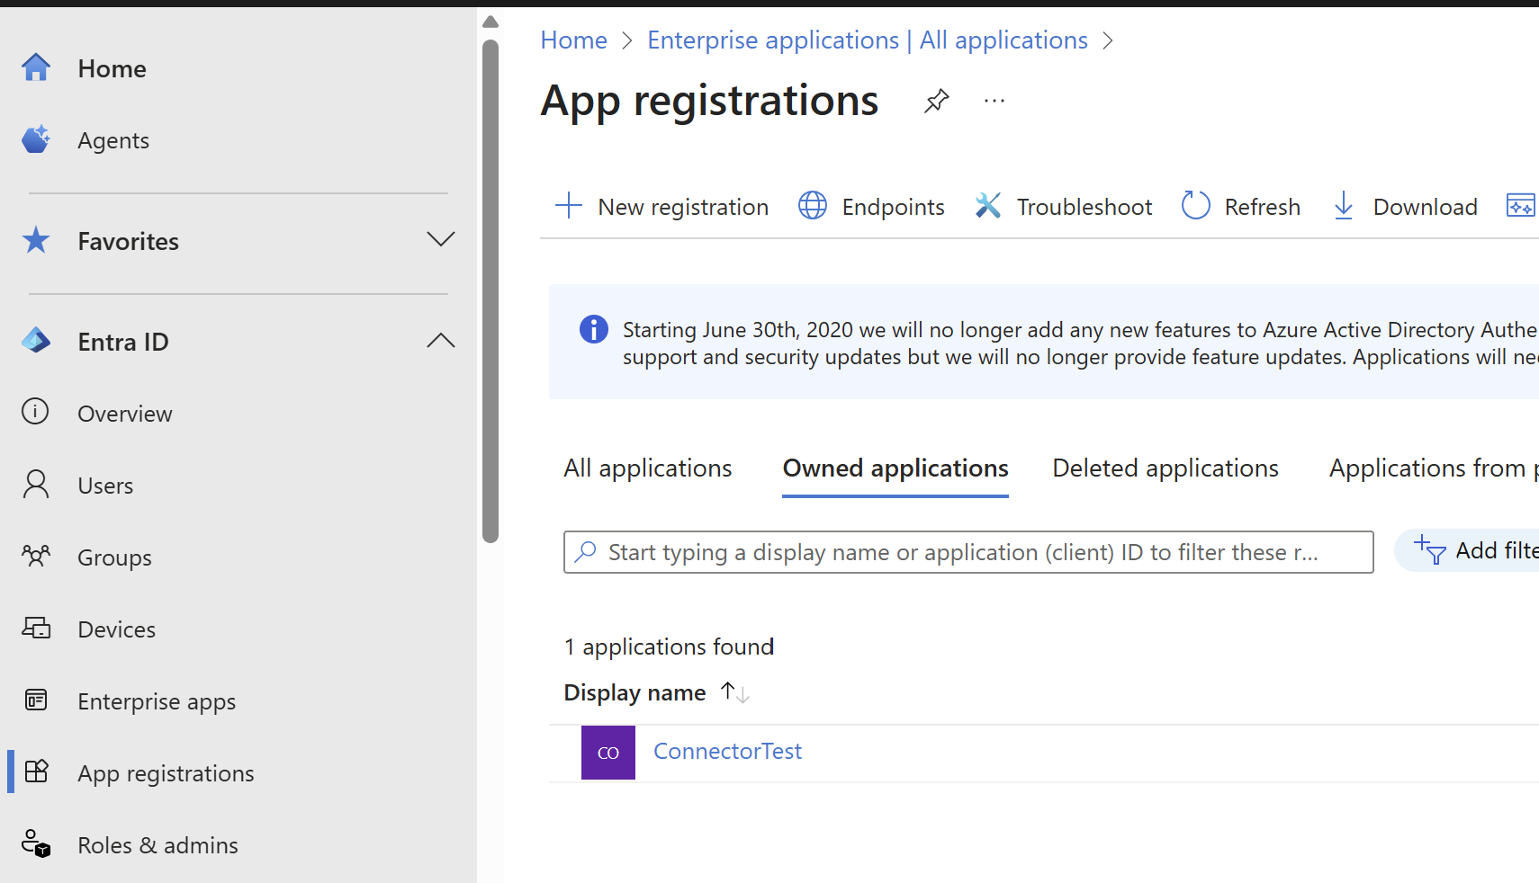The height and width of the screenshot is (883, 1539).
Task: Click the New registration plus icon
Action: (x=569, y=206)
